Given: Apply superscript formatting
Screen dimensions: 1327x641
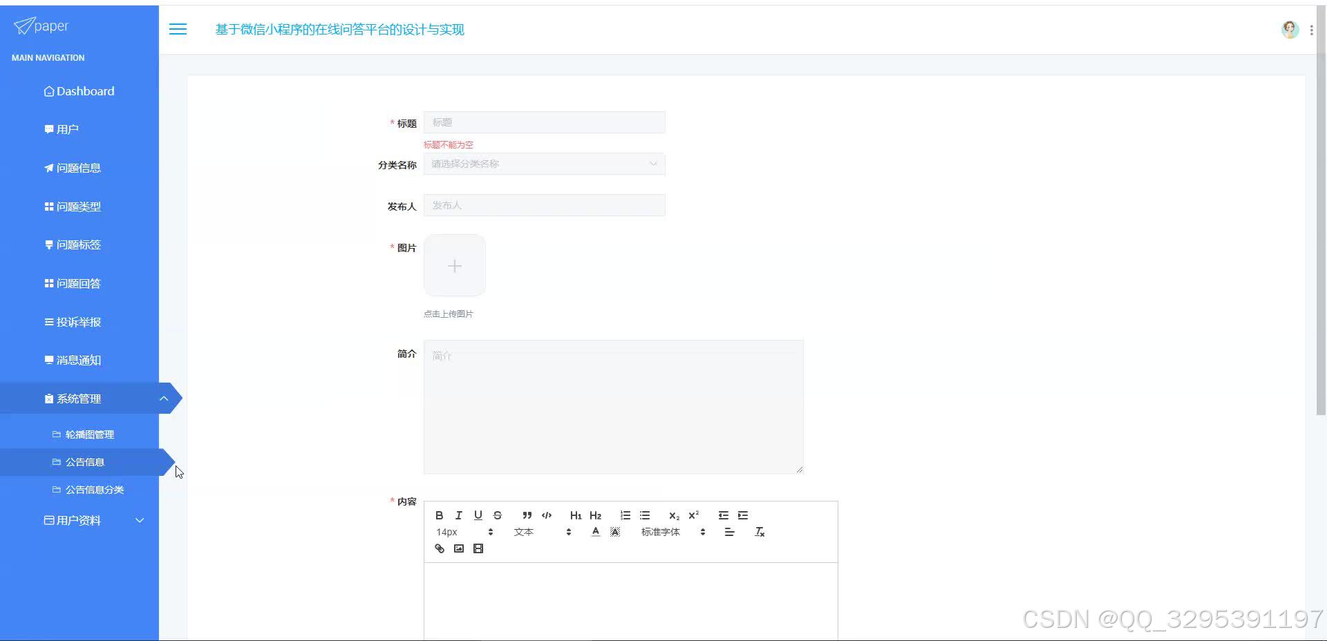Looking at the screenshot, I should coord(693,515).
